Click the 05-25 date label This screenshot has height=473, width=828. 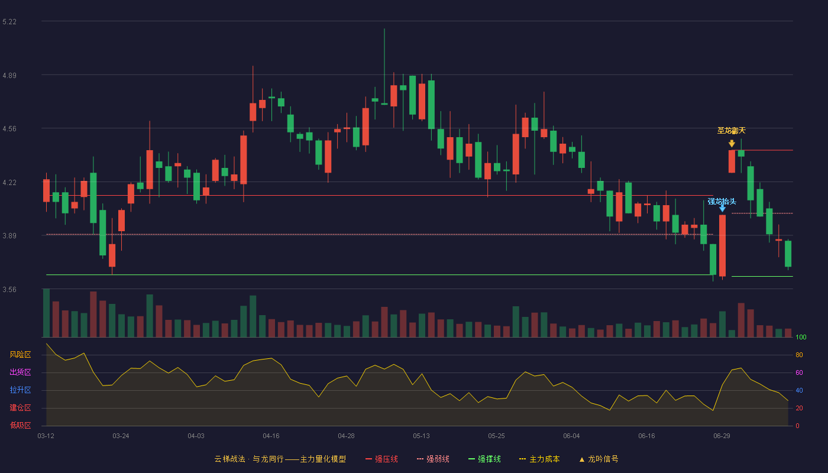click(496, 436)
